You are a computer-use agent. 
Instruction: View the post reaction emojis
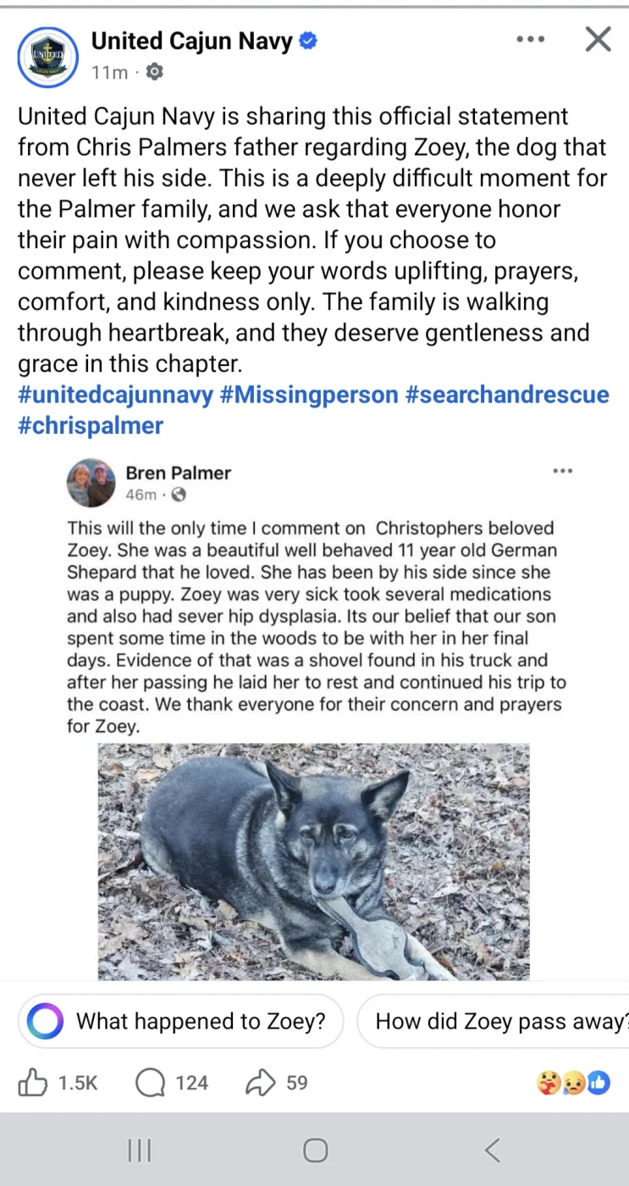tap(573, 1082)
